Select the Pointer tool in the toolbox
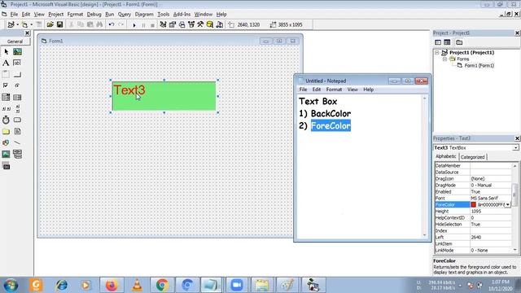 pyautogui.click(x=6, y=52)
